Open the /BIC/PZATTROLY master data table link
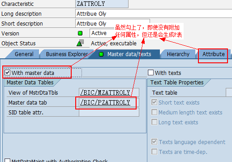The height and width of the screenshot is (162, 232). click(105, 102)
